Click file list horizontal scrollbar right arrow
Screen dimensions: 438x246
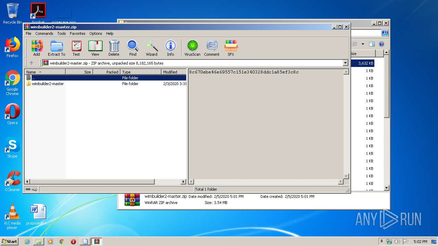(x=183, y=182)
